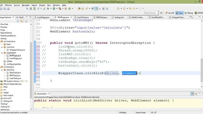Open Package Explorer View Menu triangle
This screenshot has width=203, height=114.
[31, 21]
